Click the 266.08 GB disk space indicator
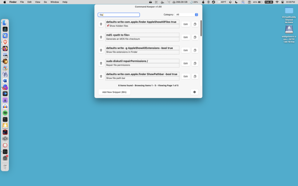 coord(180,2)
